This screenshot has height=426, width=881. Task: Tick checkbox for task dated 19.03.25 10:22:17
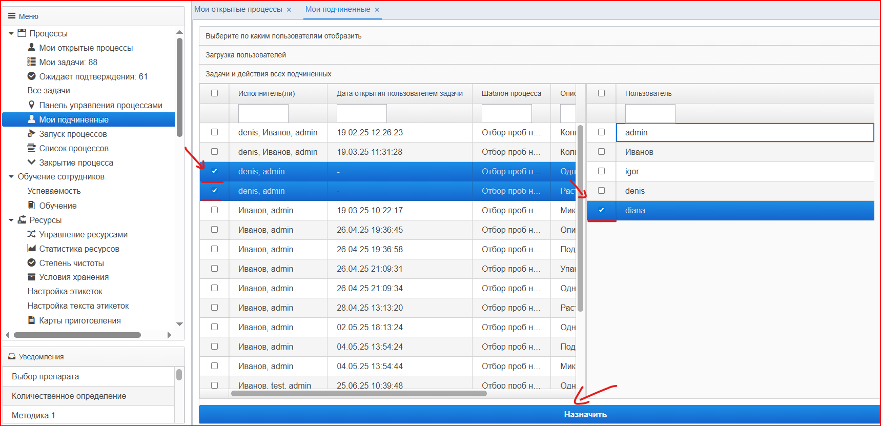(214, 210)
